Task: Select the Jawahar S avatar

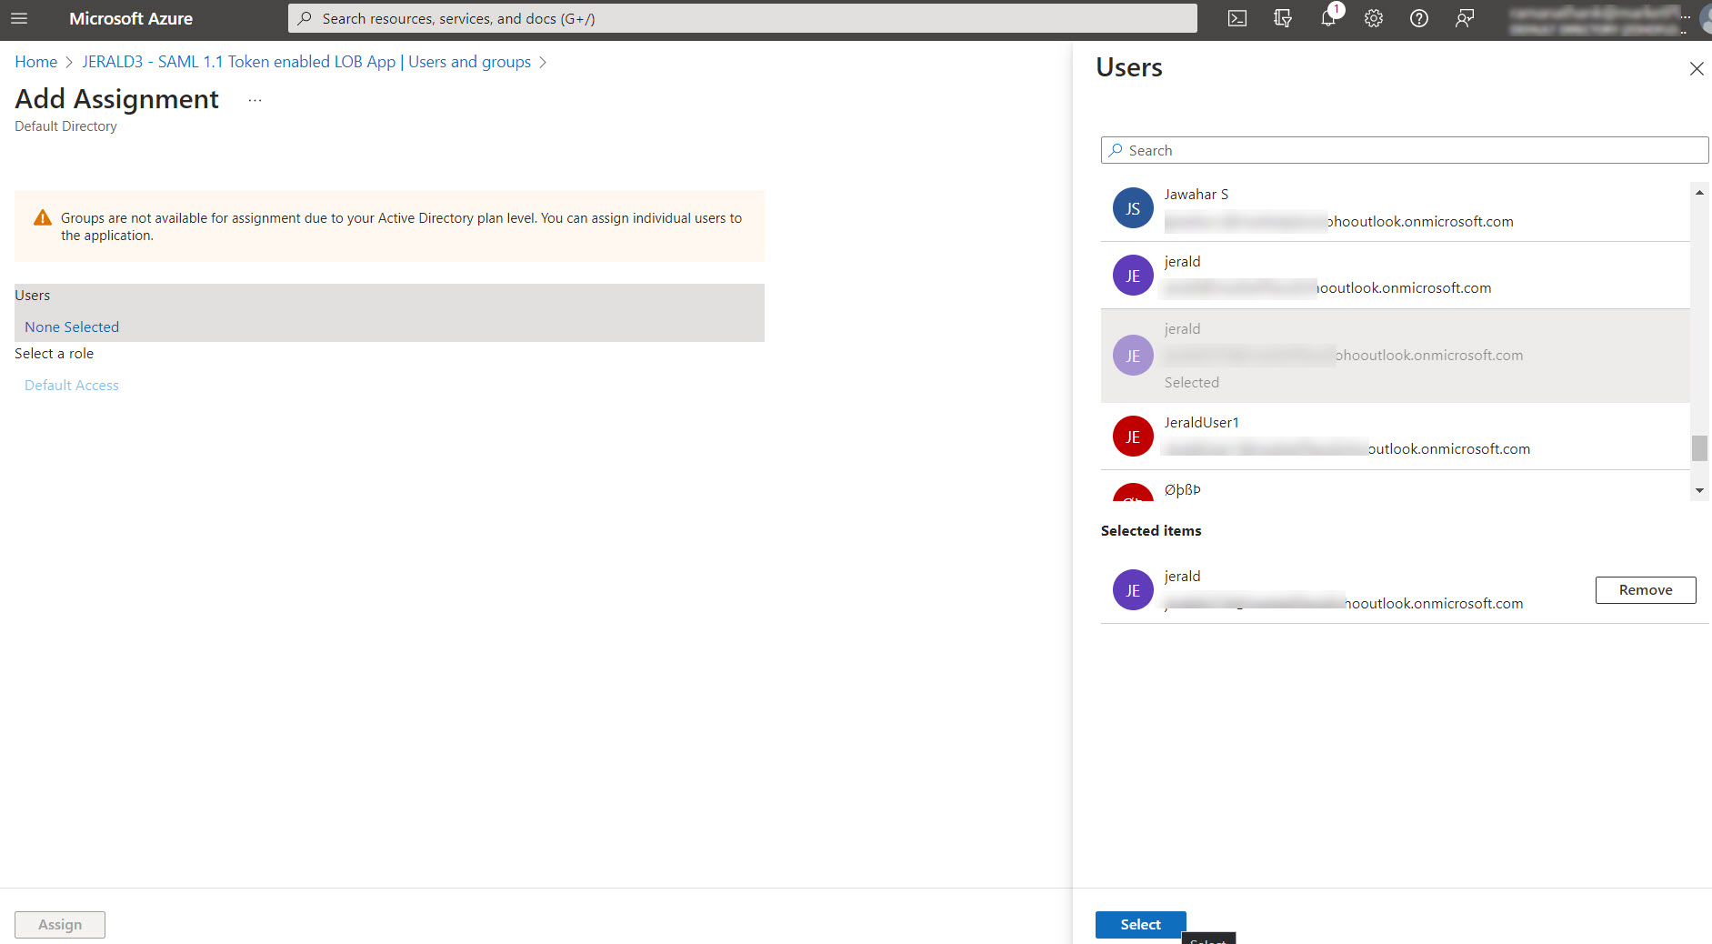Action: (x=1133, y=208)
